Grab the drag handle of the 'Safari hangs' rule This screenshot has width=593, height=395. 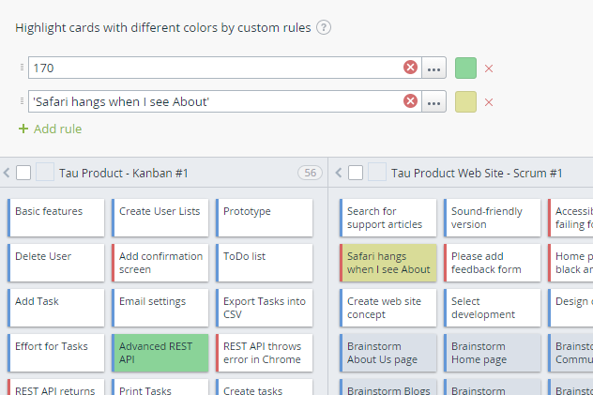pyautogui.click(x=22, y=101)
